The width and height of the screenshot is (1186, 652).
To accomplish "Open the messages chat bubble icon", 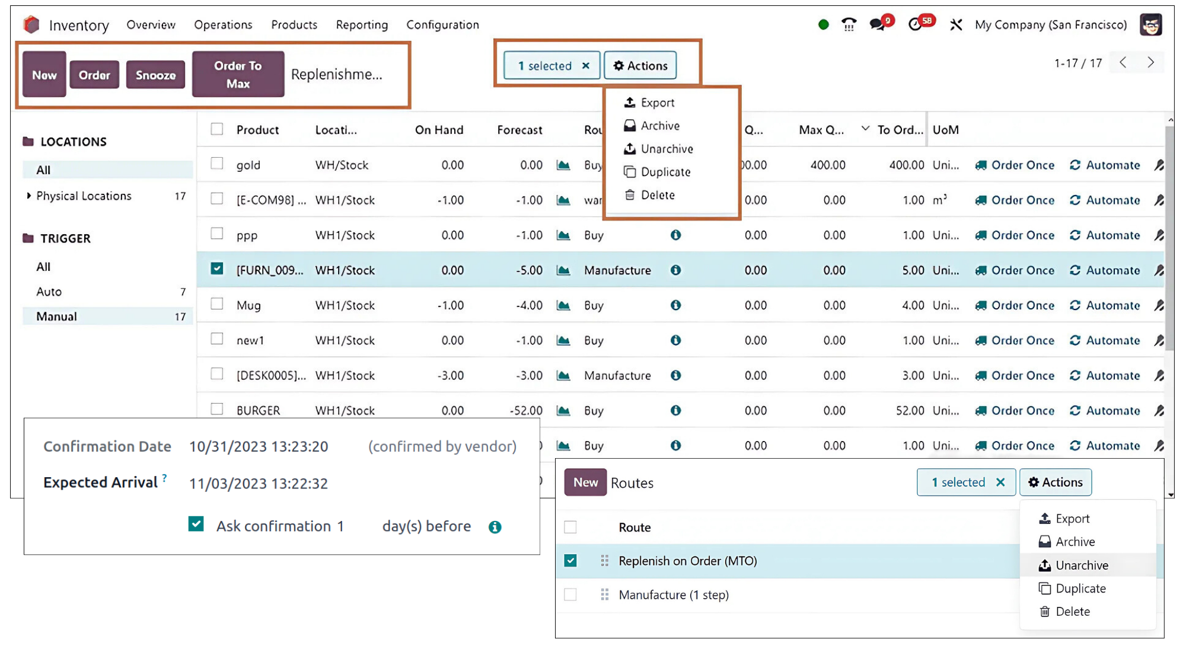I will [x=877, y=25].
